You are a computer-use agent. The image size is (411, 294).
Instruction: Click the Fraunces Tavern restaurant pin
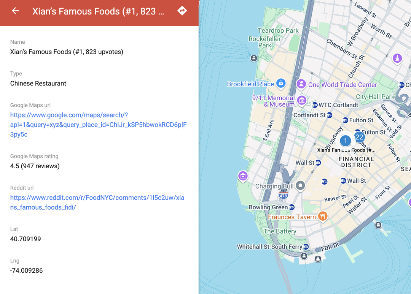click(323, 217)
